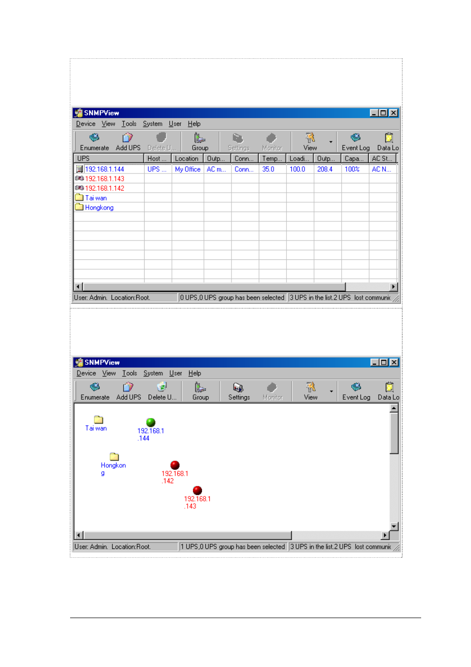Open Device menu in upper window
The height and width of the screenshot is (667, 471).
coord(85,124)
